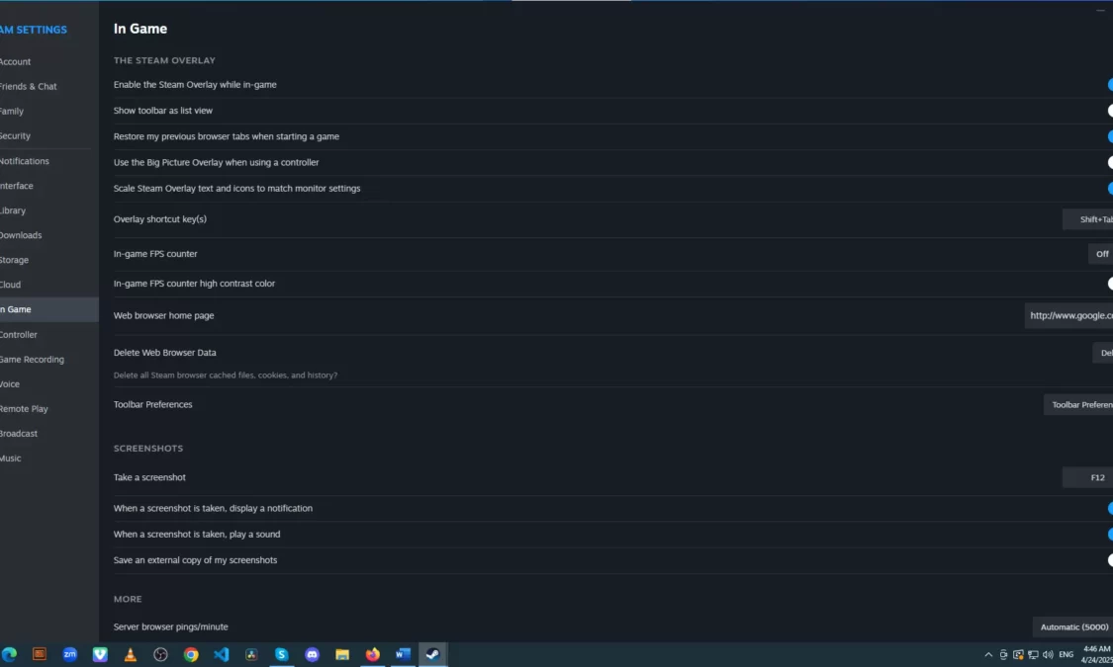1113x667 pixels.
Task: Toggle Save an external copy of screenshots
Action: pos(1109,560)
